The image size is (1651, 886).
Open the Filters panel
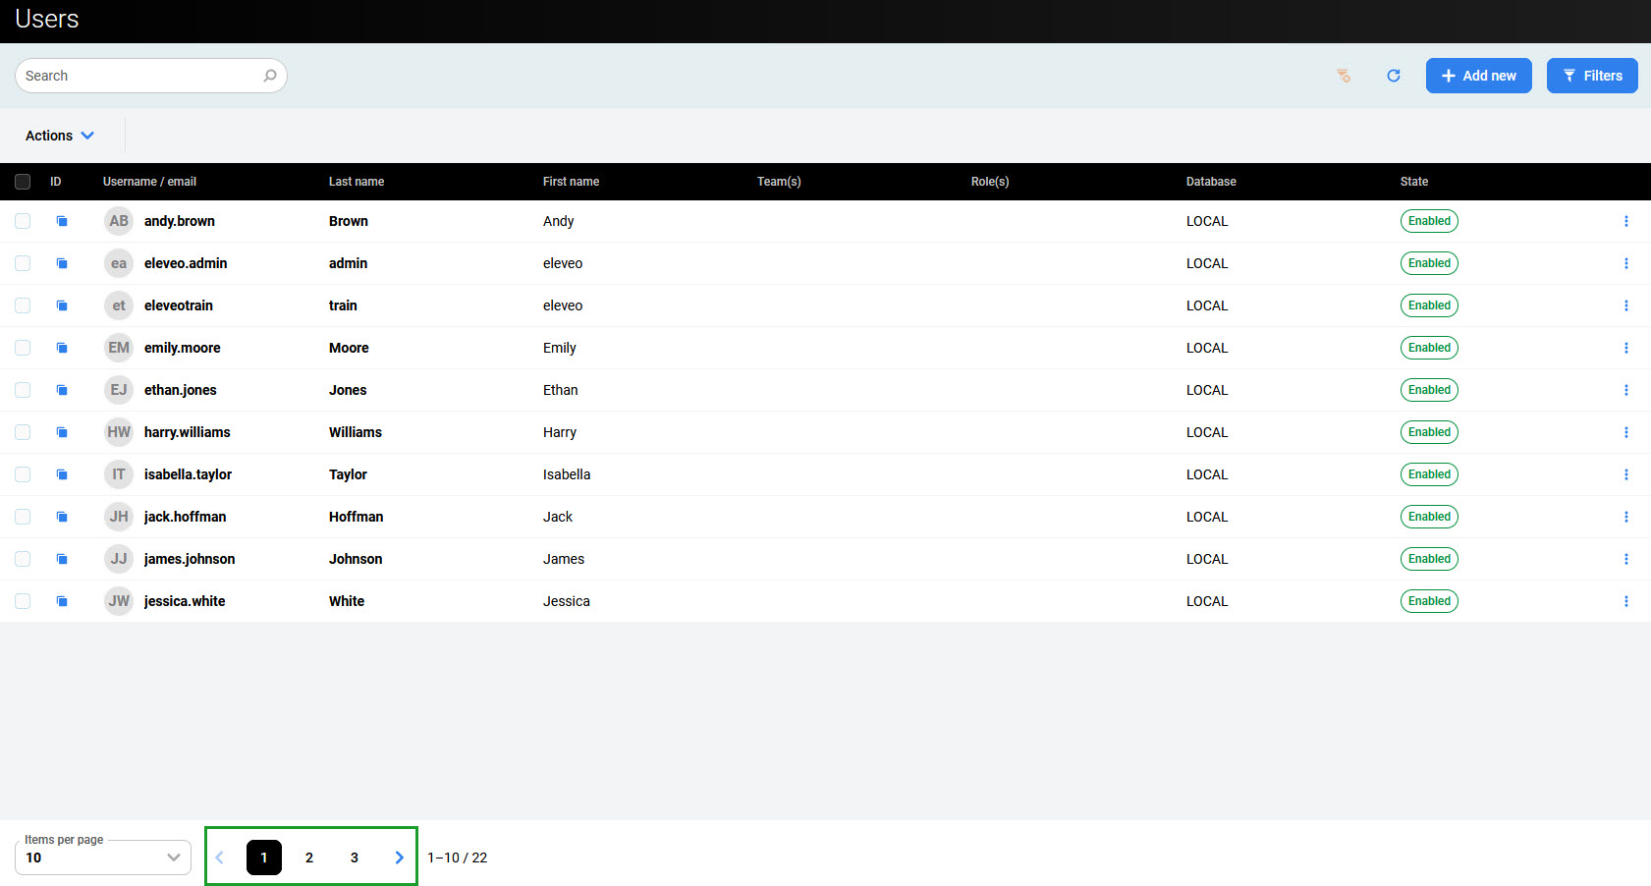[x=1591, y=76]
